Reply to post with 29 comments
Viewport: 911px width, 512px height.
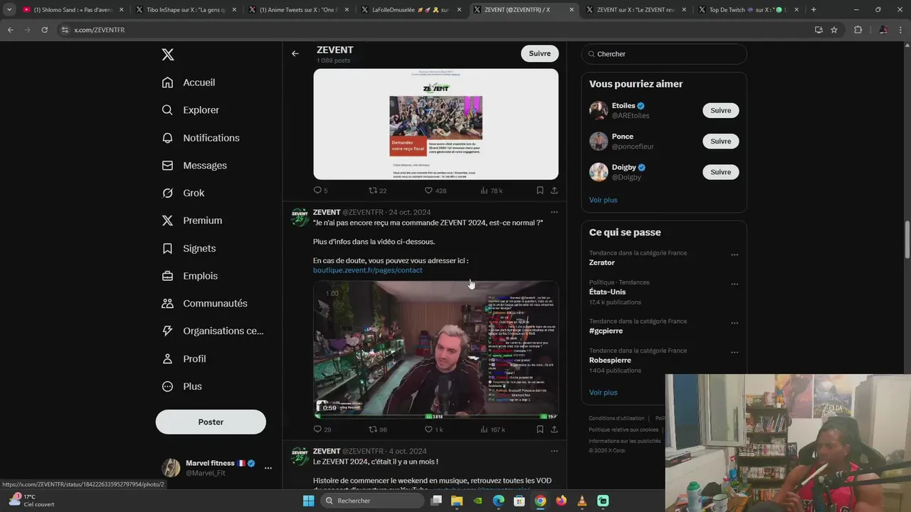322,430
